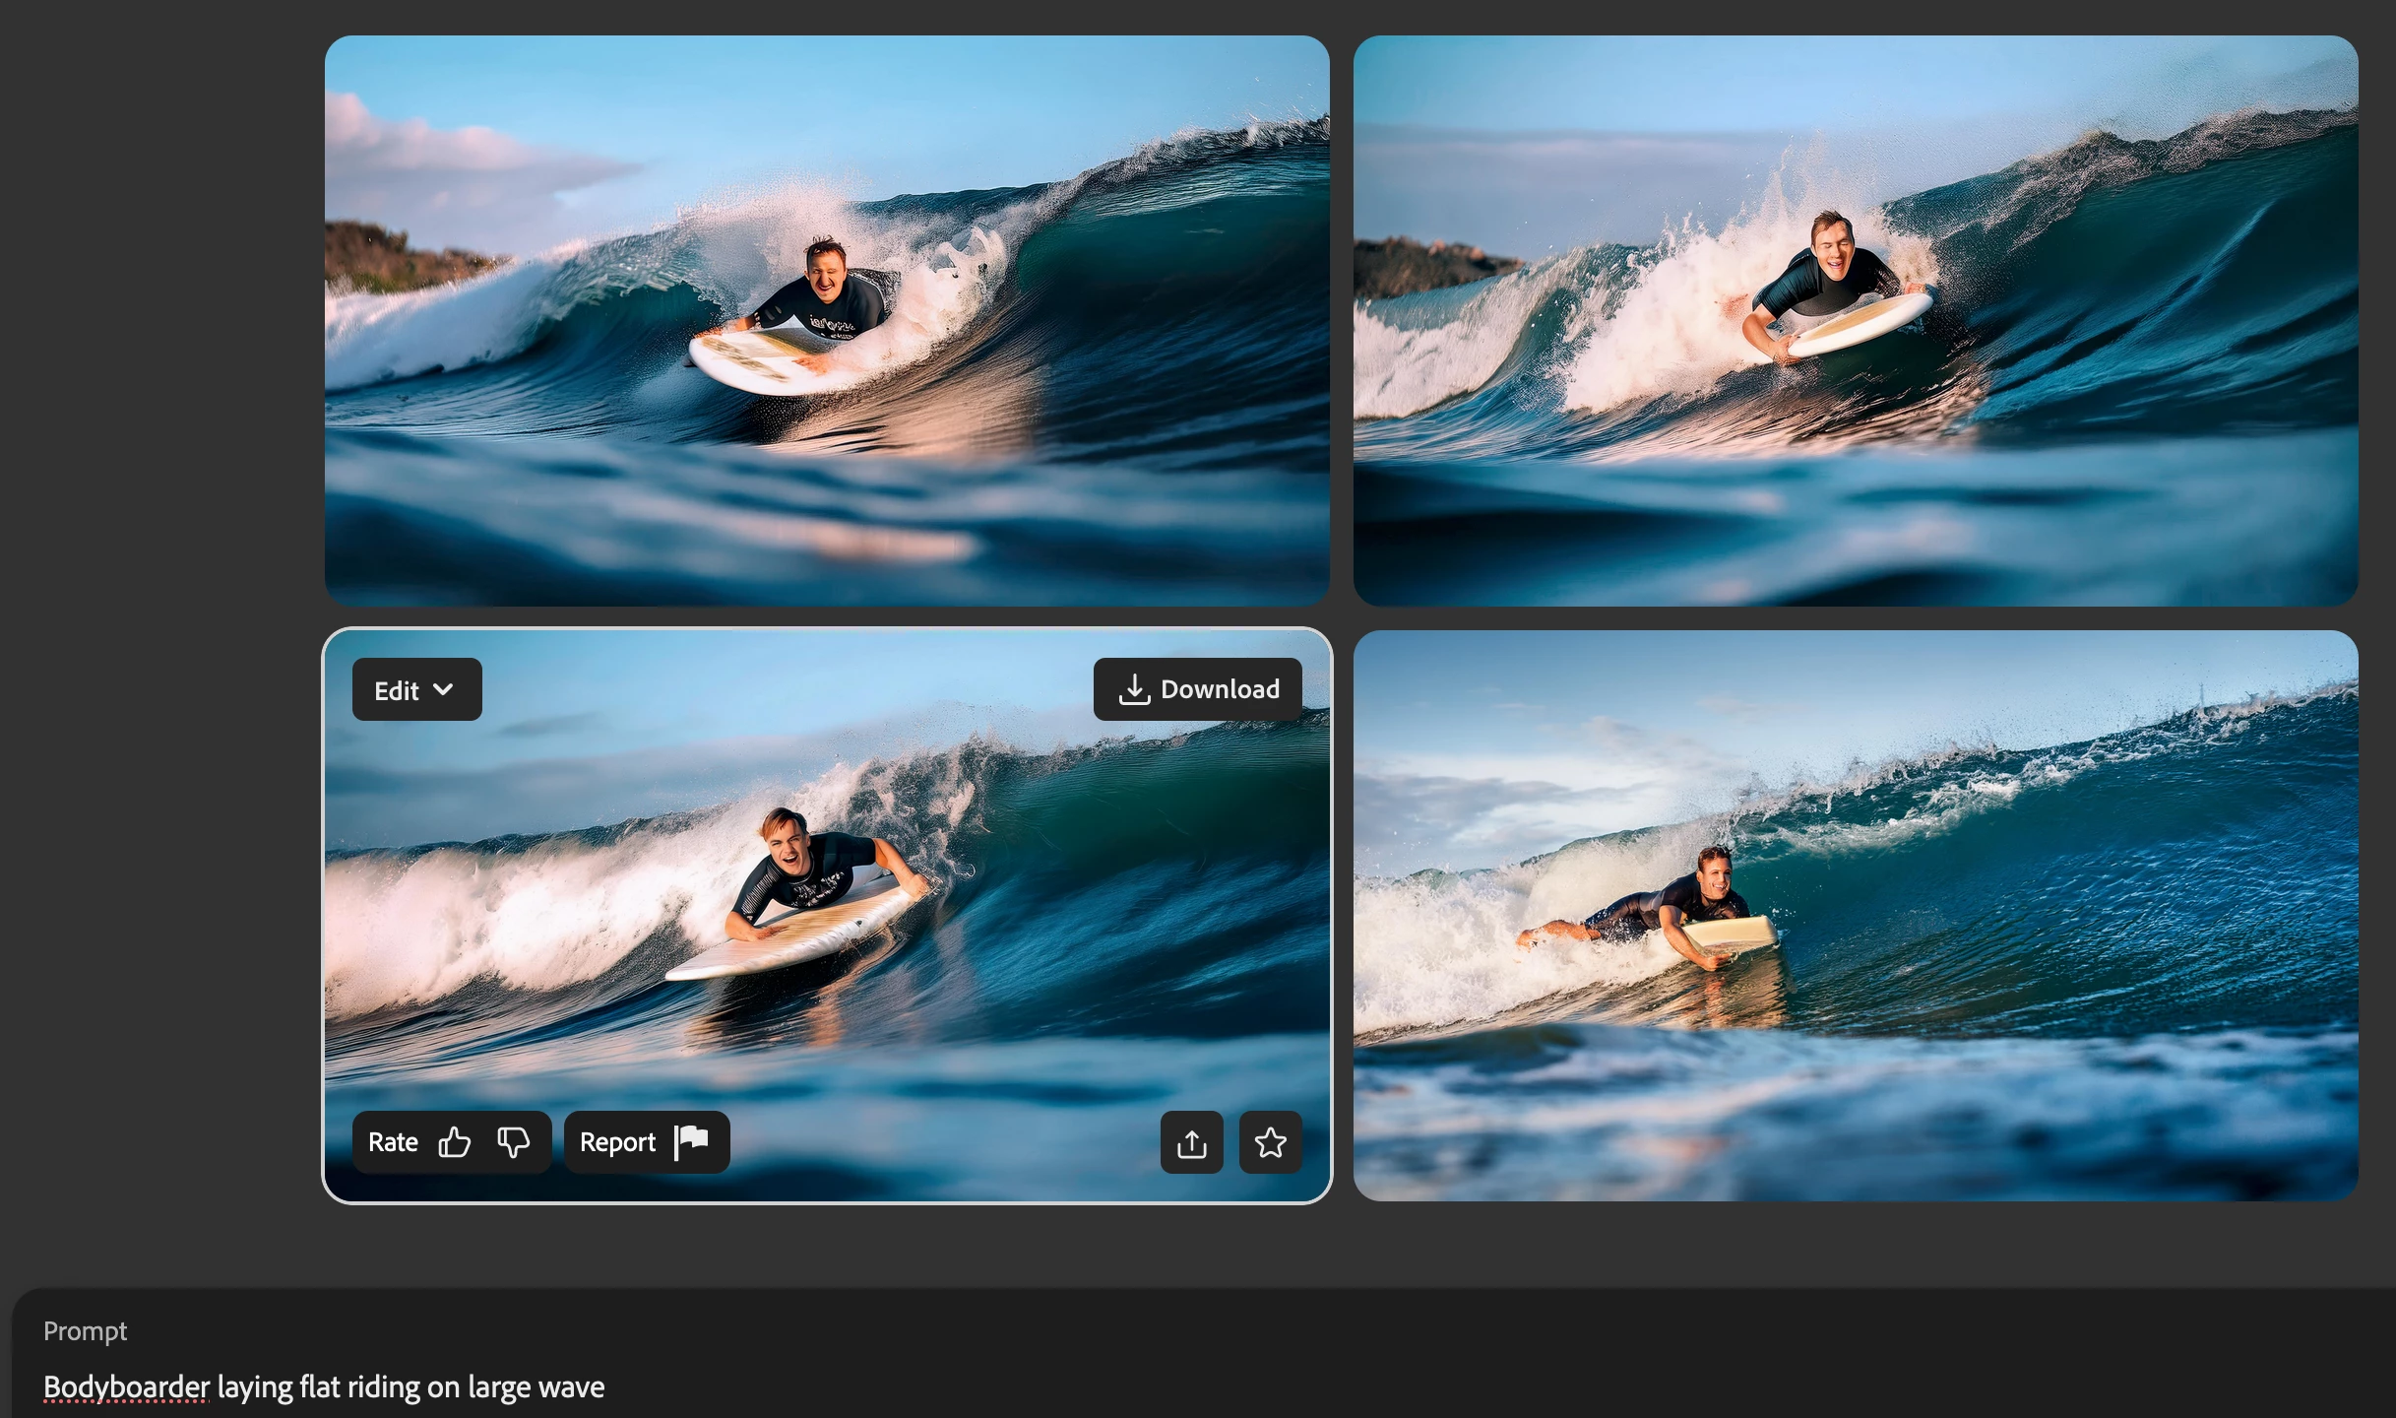This screenshot has height=1418, width=2396.
Task: Click the chevron beside Edit
Action: (444, 689)
